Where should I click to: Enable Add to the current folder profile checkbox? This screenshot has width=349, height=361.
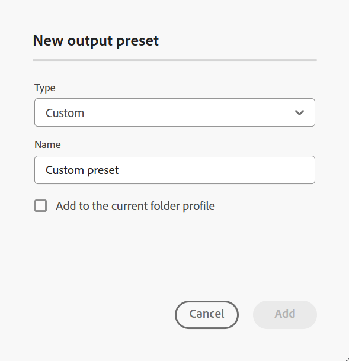[x=40, y=205]
